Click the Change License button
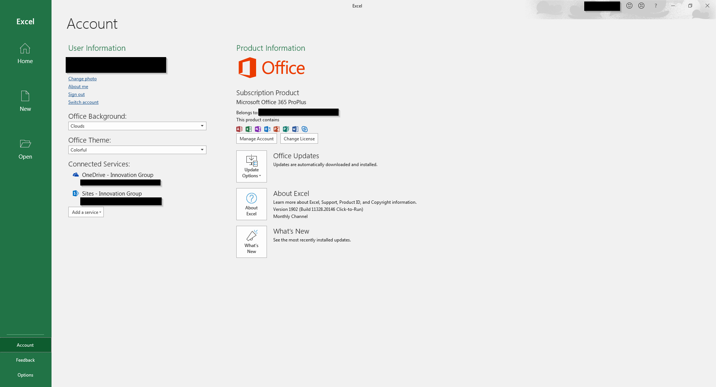The height and width of the screenshot is (387, 716). (299, 139)
